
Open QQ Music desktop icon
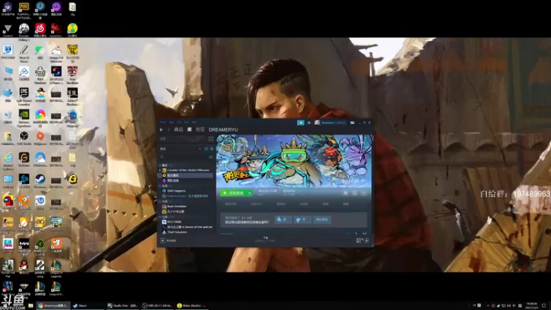(72, 30)
